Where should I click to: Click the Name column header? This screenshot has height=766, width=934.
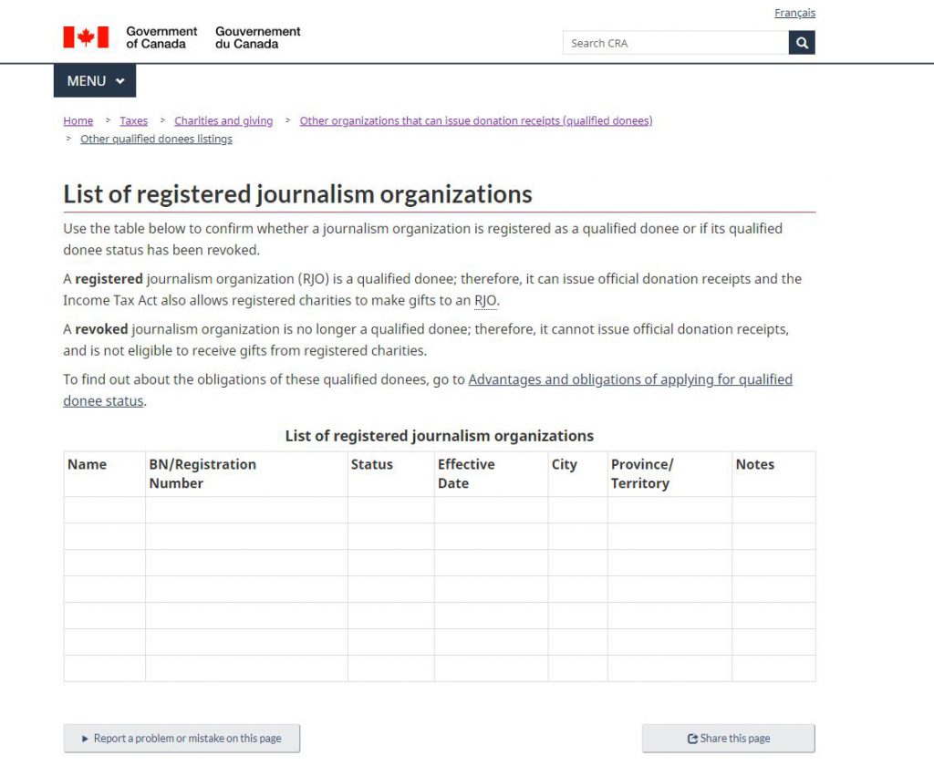point(88,464)
